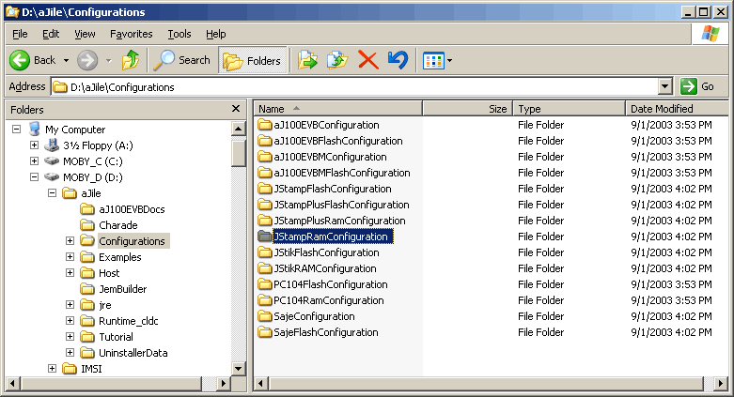Select JemBuilder in the folder tree
This screenshot has width=734, height=397.
click(x=122, y=289)
